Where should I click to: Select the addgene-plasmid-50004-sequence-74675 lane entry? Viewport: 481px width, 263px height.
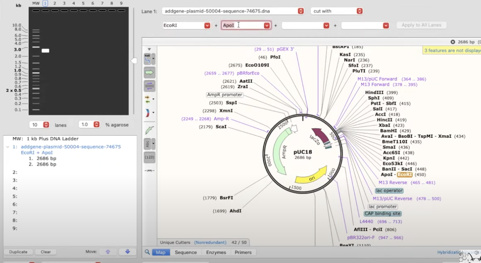[71, 147]
